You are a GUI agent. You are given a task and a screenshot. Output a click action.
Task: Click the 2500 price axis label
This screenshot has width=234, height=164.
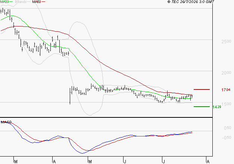(x=226, y=41)
